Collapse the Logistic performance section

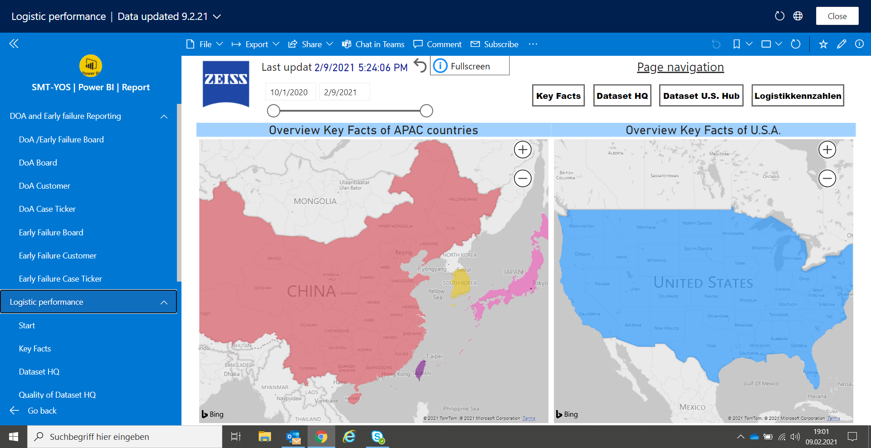[x=164, y=302]
